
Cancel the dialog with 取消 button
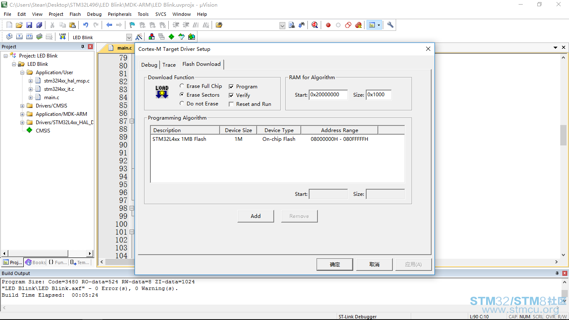374,265
